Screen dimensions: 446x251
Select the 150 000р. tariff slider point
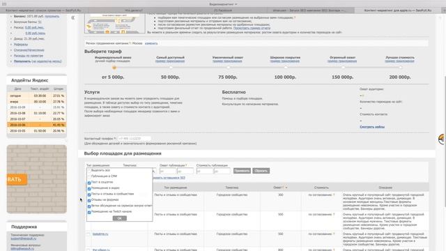coord(343,68)
